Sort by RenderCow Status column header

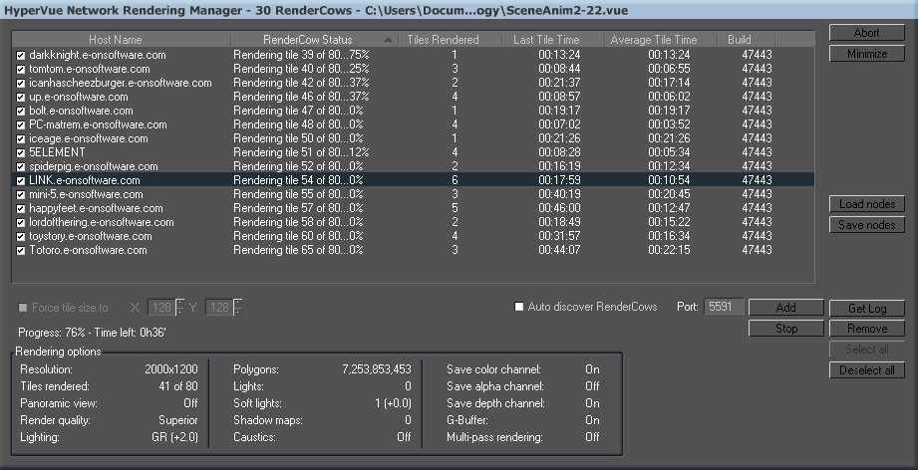coord(314,40)
